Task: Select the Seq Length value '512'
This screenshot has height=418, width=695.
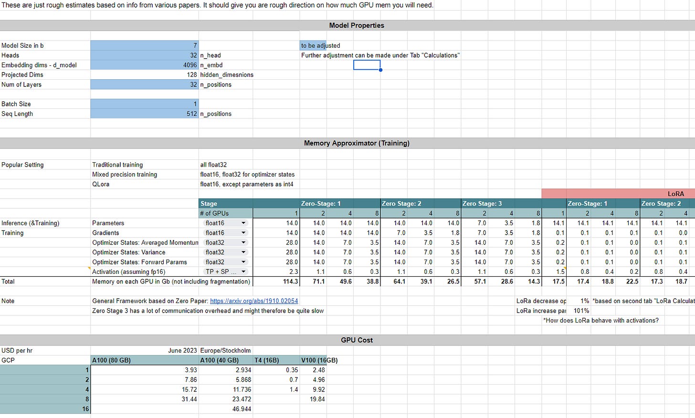Action: click(145, 114)
